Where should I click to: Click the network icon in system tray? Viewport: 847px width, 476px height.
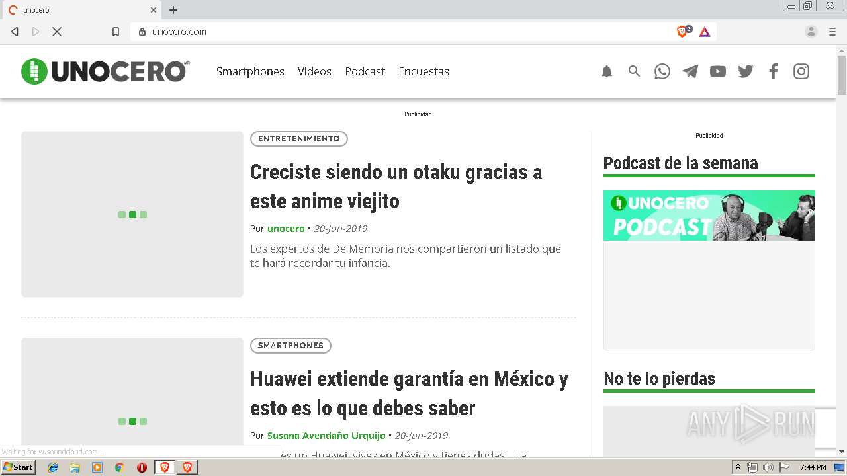[752, 467]
